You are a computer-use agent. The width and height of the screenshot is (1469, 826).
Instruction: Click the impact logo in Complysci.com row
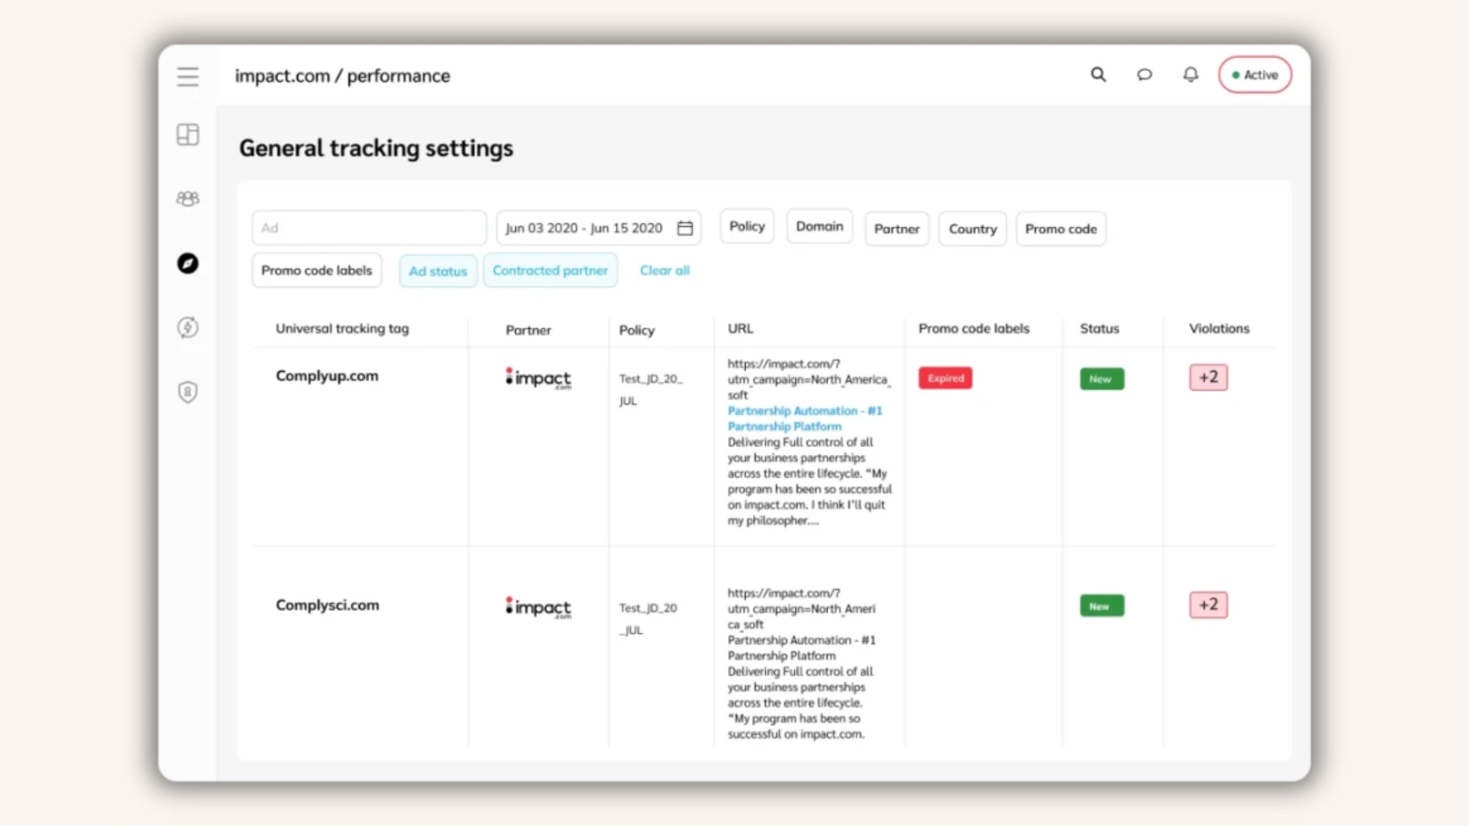538,608
